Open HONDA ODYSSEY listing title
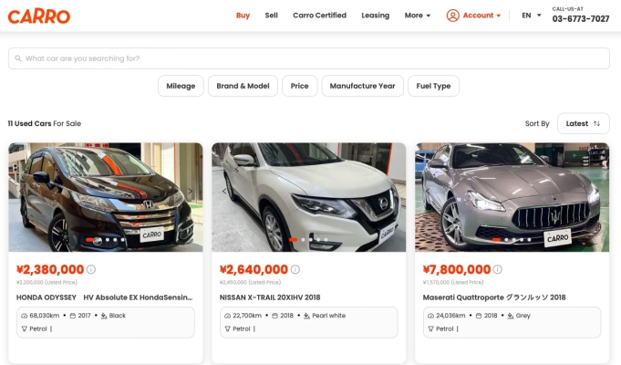Screen dimensions: 621x365 105,297
